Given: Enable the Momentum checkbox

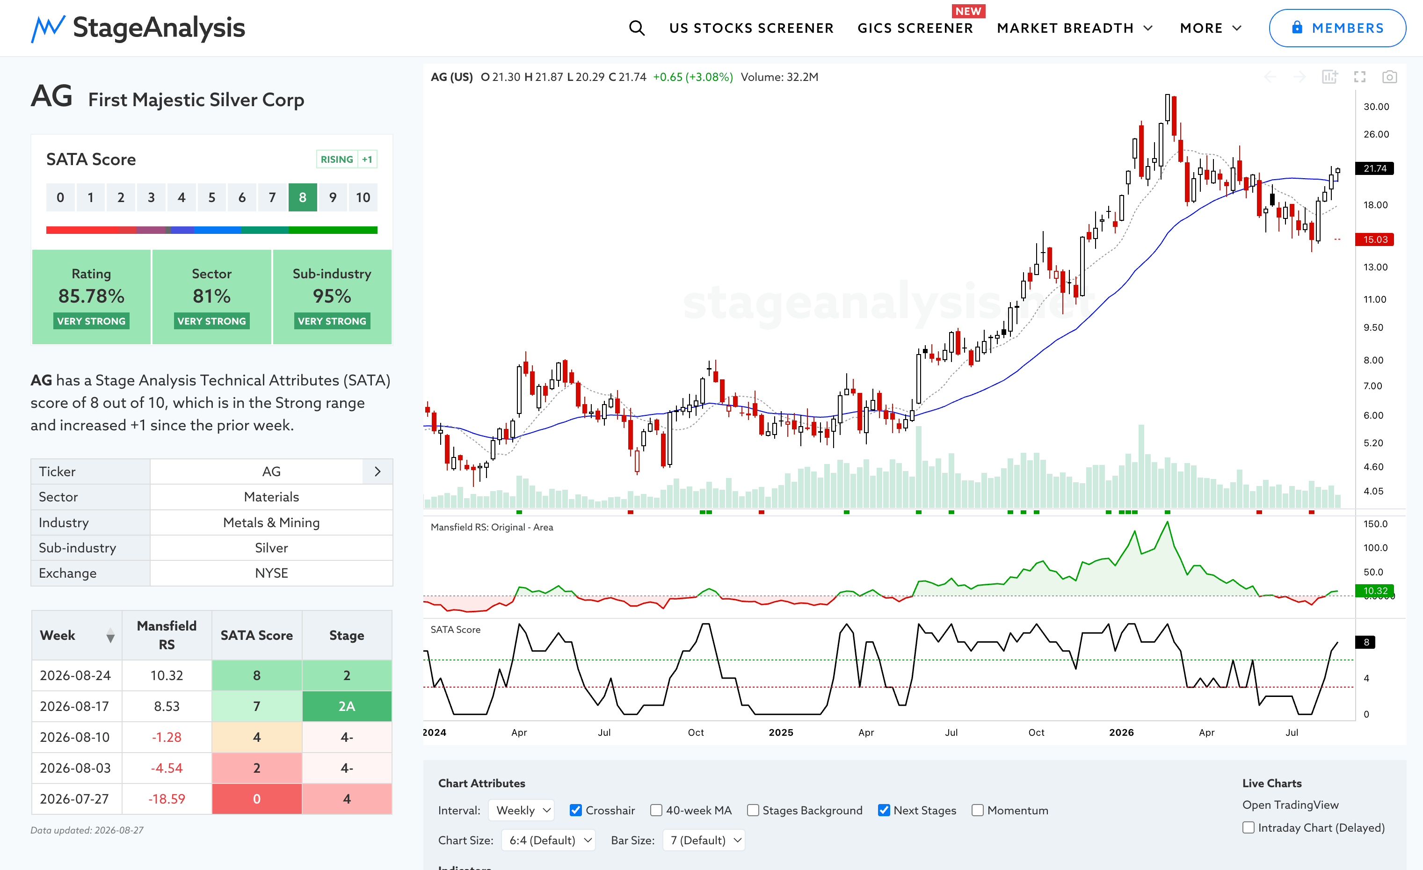Looking at the screenshot, I should (x=977, y=810).
